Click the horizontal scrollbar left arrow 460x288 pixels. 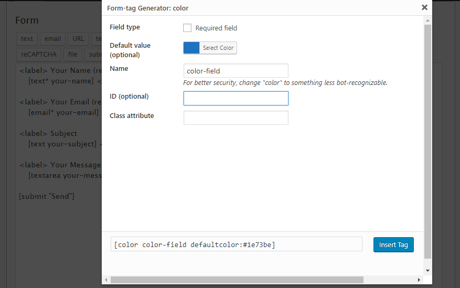click(106, 280)
